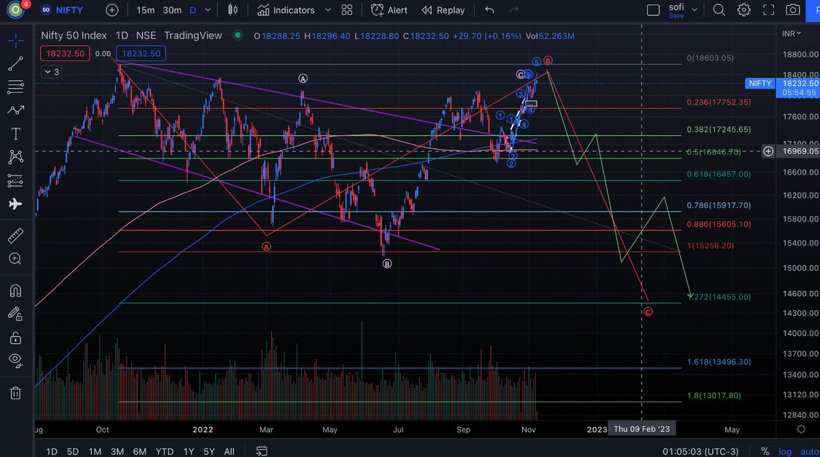Switch date range to 1Y
The image size is (820, 457).
pyautogui.click(x=189, y=451)
